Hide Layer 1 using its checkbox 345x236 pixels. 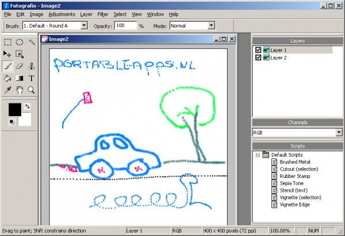tap(258, 50)
